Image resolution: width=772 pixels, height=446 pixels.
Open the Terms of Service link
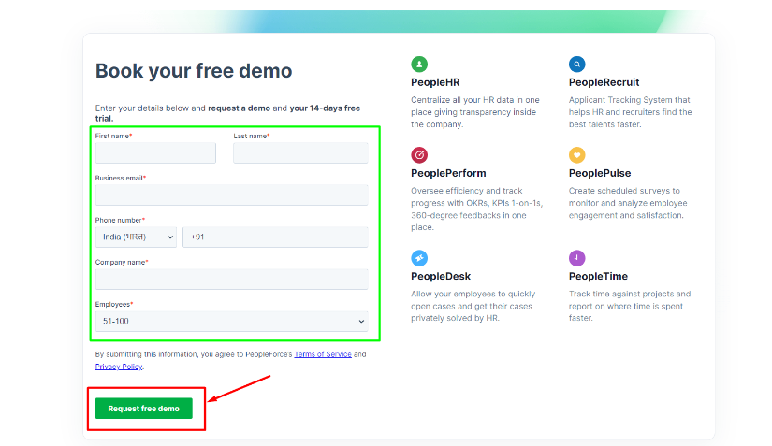point(323,354)
